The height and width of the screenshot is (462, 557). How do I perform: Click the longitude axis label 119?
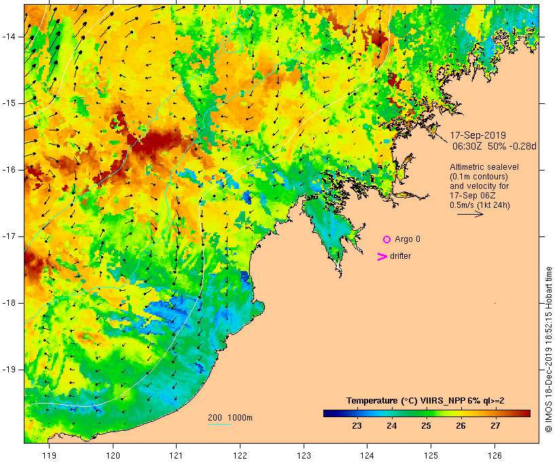point(49,455)
